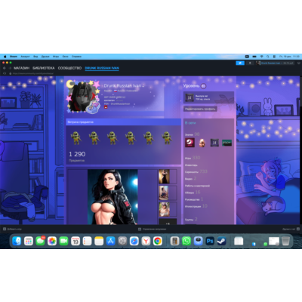302x302 pixels.
Task: Open the downloads manager link at bottom
Action: [152, 229]
